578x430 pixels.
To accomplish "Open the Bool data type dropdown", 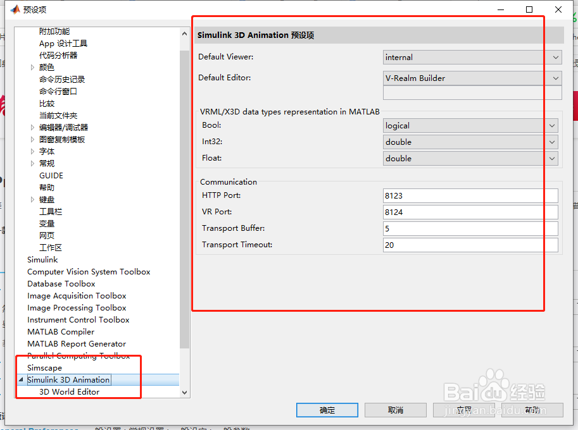I will click(470, 126).
